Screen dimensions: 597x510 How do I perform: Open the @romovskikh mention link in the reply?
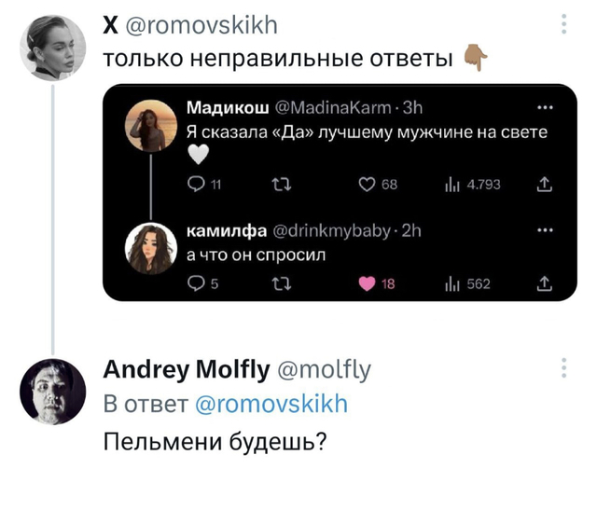pos(271,404)
